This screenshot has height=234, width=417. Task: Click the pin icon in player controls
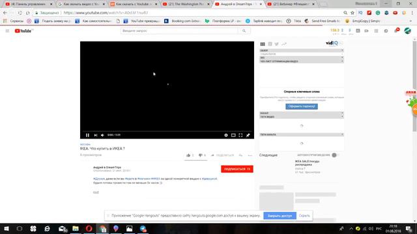click(248, 135)
